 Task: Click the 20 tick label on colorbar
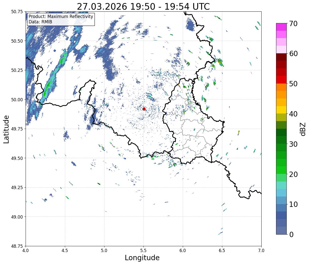tap(293, 174)
